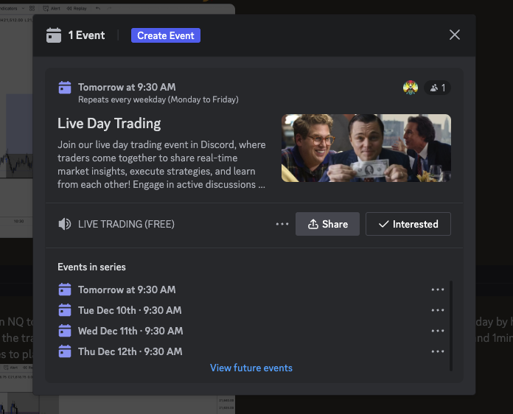Click the calendar icon beside 1 Event
Viewport: 513px width, 414px height.
(x=54, y=35)
